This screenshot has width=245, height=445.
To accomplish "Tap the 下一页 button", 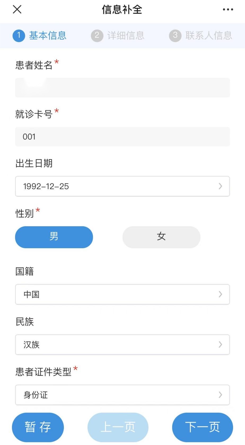I will (203, 427).
